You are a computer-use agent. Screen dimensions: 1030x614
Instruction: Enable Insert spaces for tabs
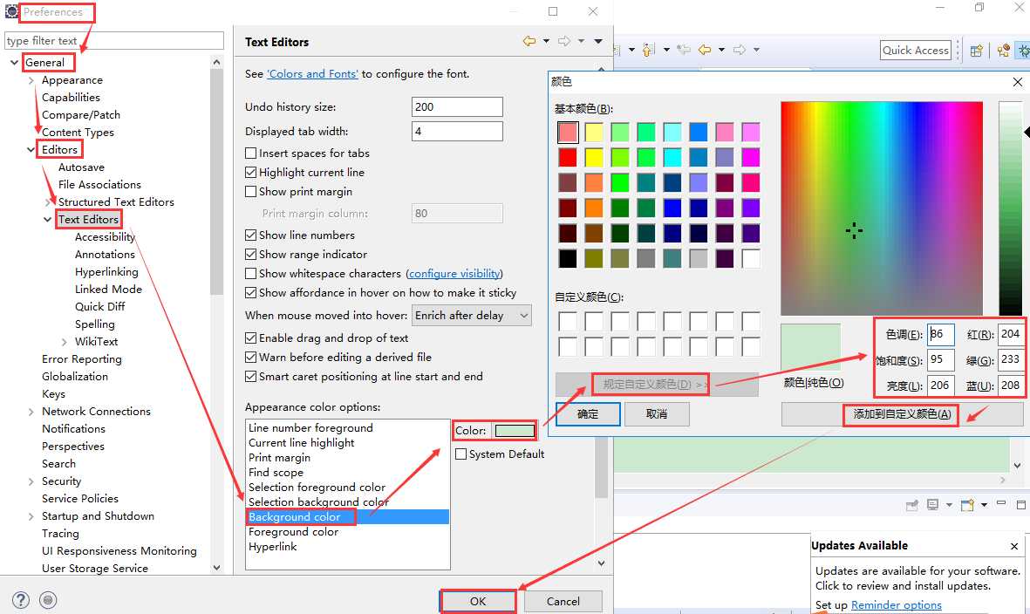(250, 153)
